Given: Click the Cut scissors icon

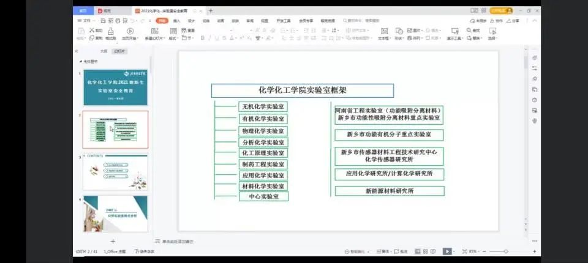Looking at the screenshot, I should tap(92, 30).
